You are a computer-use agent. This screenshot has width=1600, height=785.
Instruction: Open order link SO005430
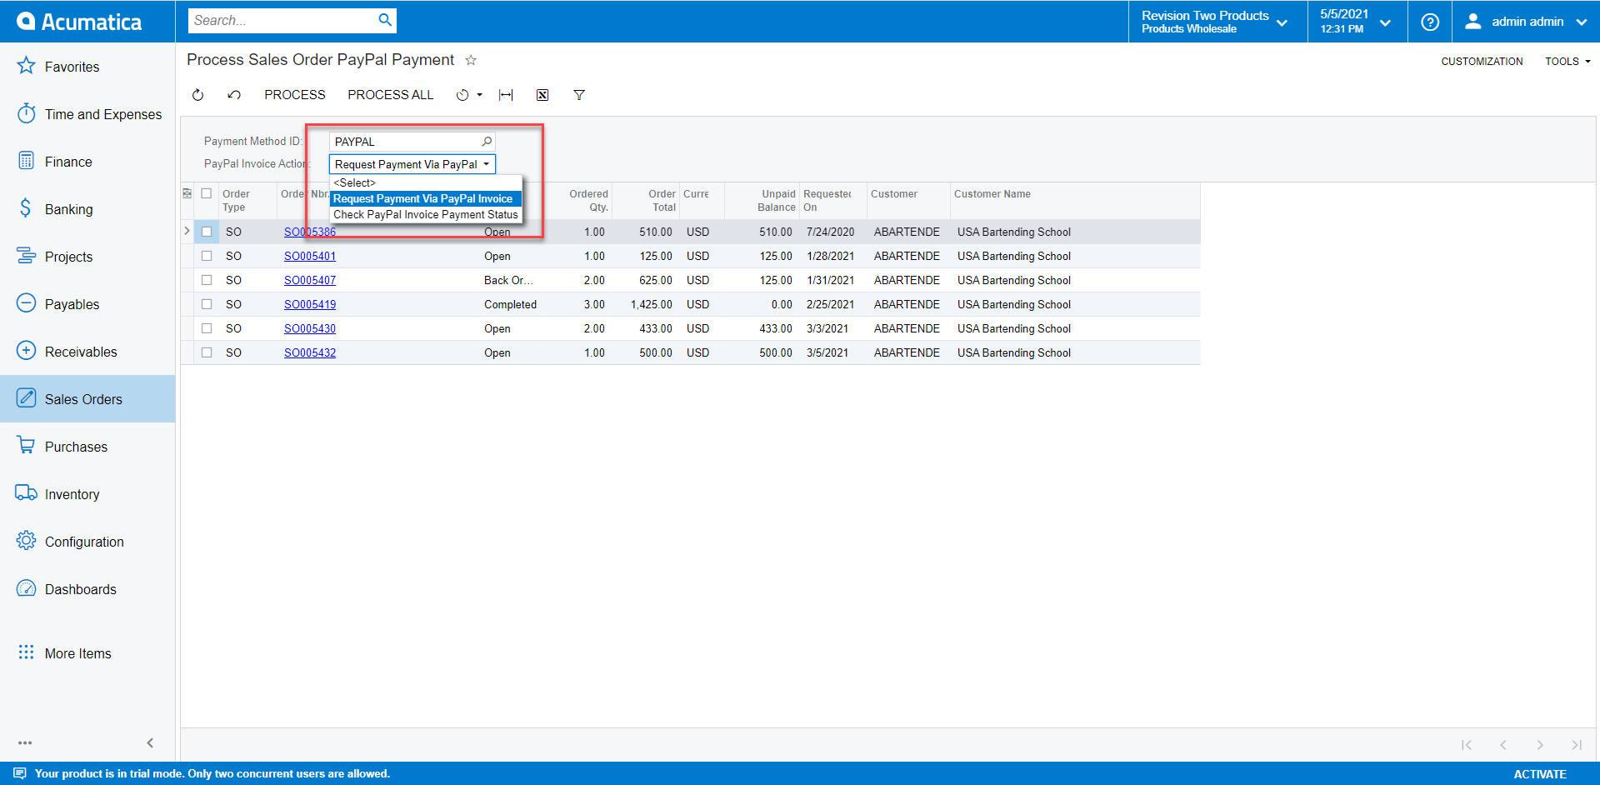(x=310, y=328)
